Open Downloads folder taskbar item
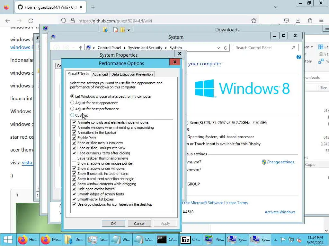Viewport: 329px width, 246px height. 74,240
